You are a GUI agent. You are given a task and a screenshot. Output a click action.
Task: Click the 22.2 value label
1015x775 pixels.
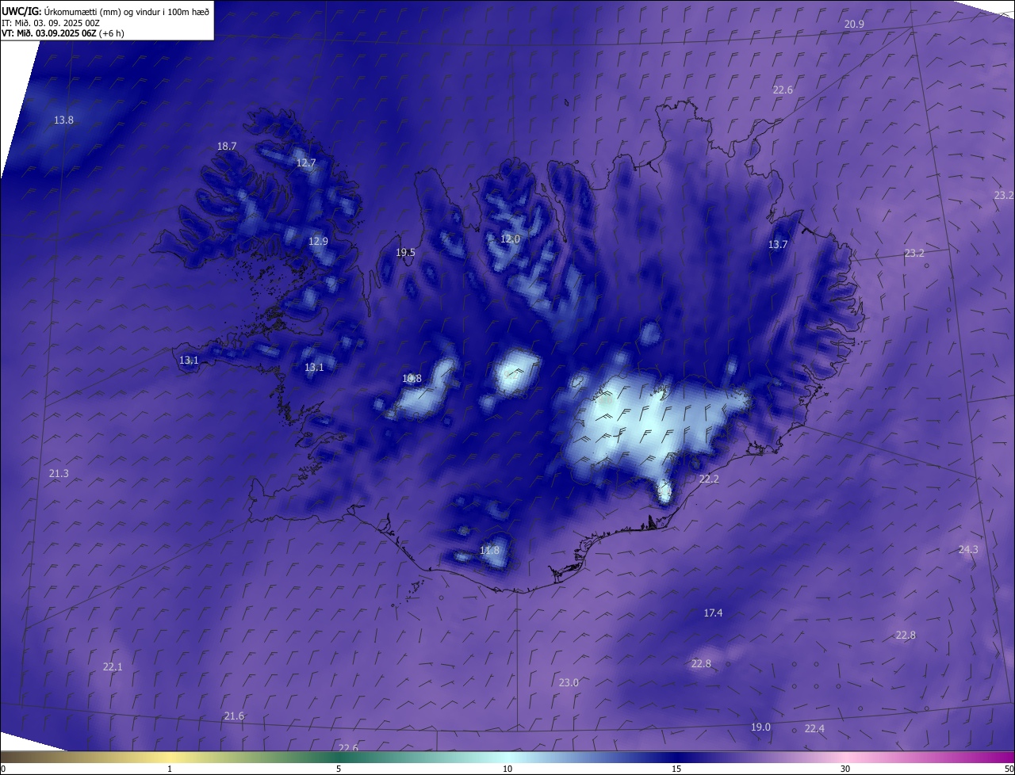pos(709,479)
